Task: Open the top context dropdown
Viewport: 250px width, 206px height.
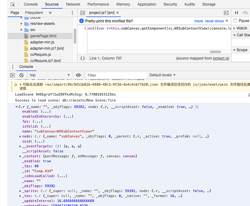Action: (x=49, y=75)
